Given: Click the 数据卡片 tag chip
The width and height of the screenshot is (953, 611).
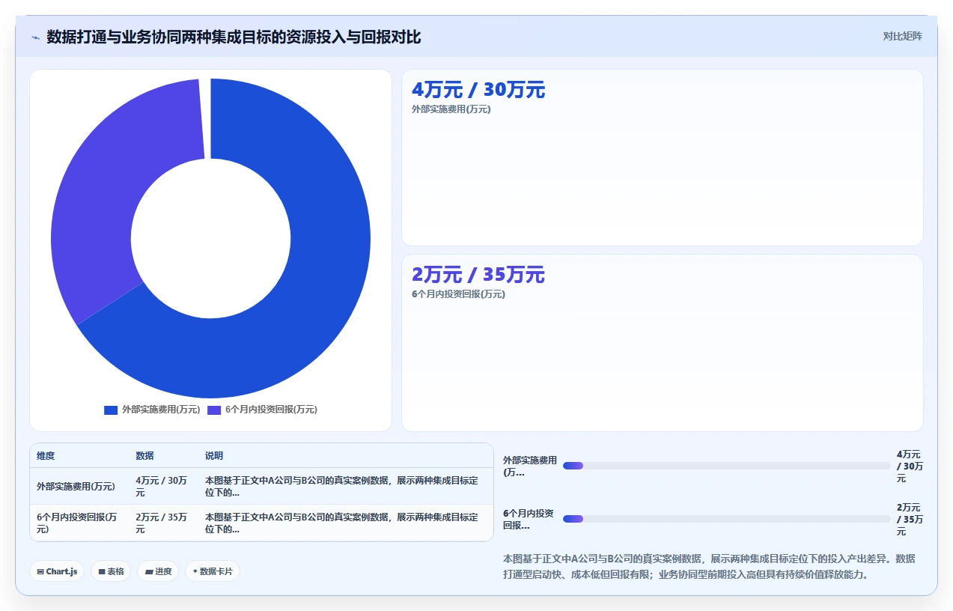Looking at the screenshot, I should click(213, 571).
